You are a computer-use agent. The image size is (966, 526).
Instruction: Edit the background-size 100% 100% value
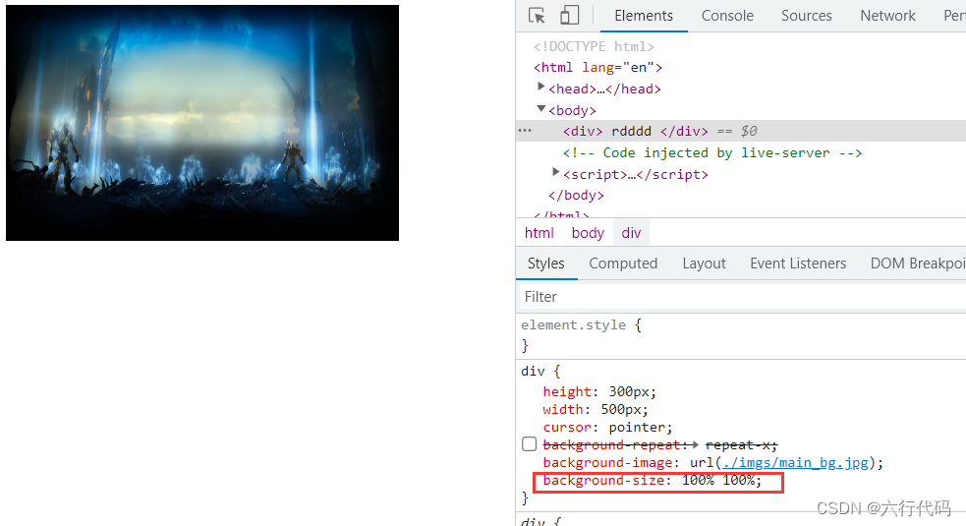coord(718,481)
